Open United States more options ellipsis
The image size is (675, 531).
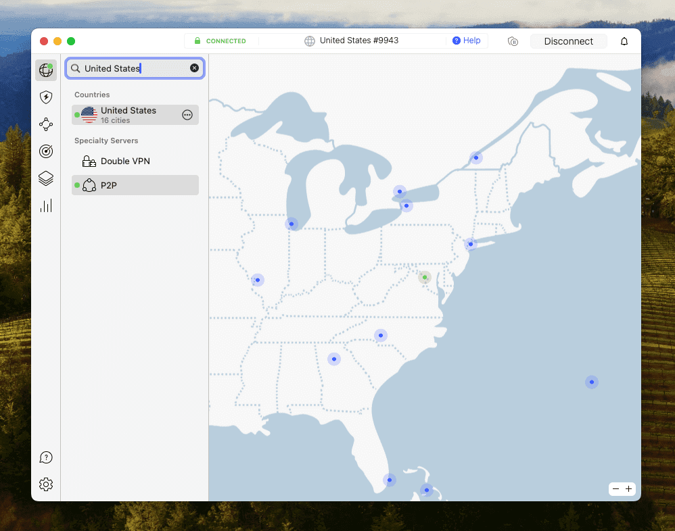coord(187,115)
